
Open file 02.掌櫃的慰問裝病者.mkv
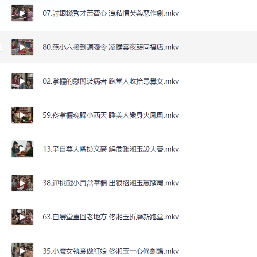pos(111,81)
